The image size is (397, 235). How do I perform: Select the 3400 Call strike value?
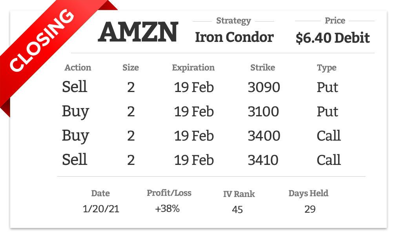(x=264, y=136)
